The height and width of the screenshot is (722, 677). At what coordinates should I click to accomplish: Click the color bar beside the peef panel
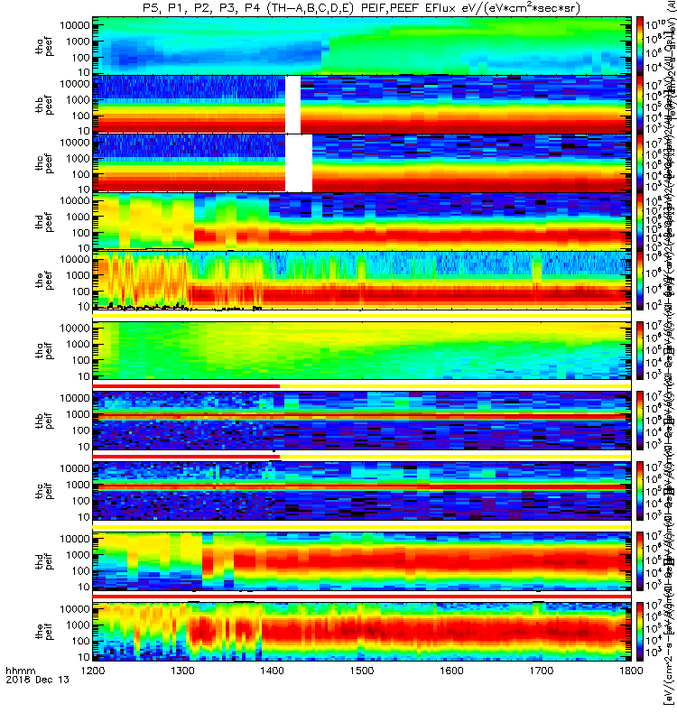[640, 281]
